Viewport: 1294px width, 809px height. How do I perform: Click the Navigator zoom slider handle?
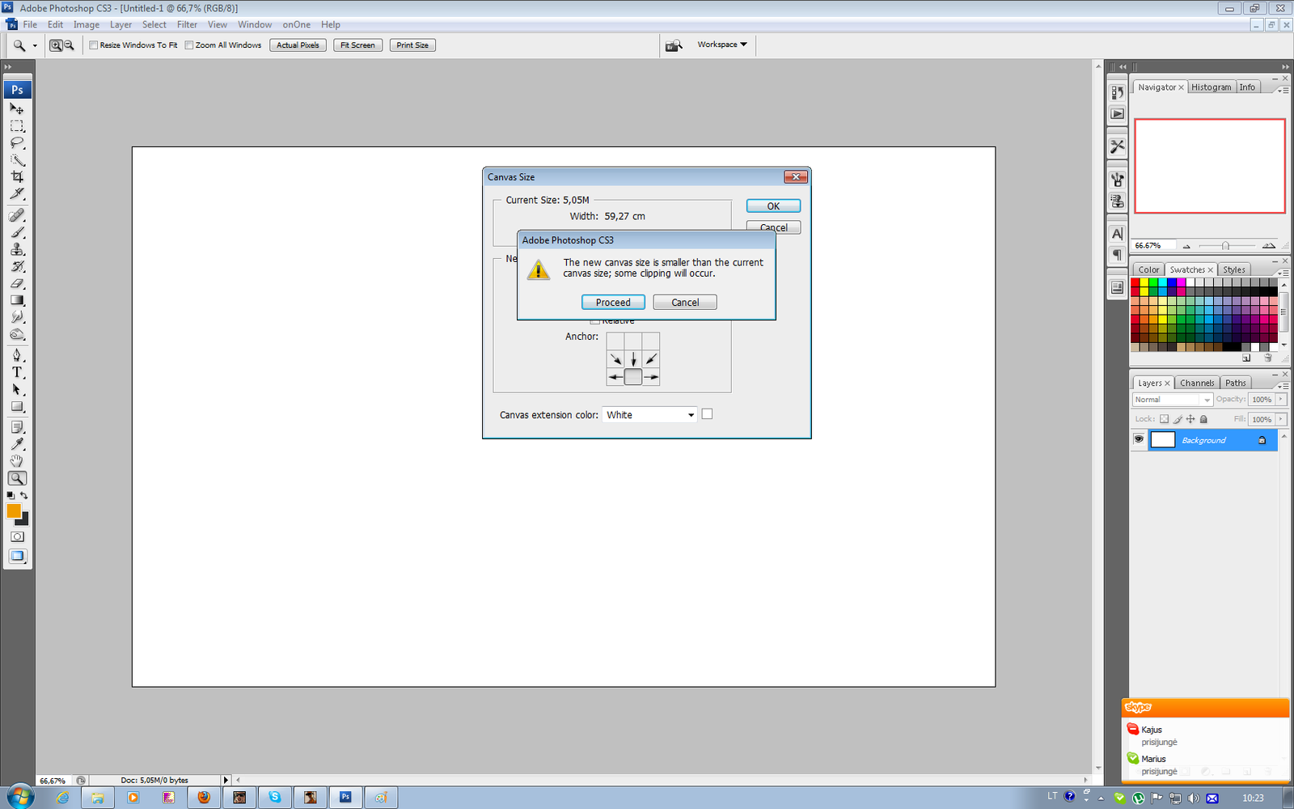(1225, 246)
